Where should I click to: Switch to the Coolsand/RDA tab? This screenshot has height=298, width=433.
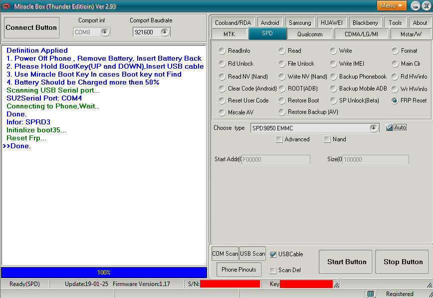coord(233,22)
